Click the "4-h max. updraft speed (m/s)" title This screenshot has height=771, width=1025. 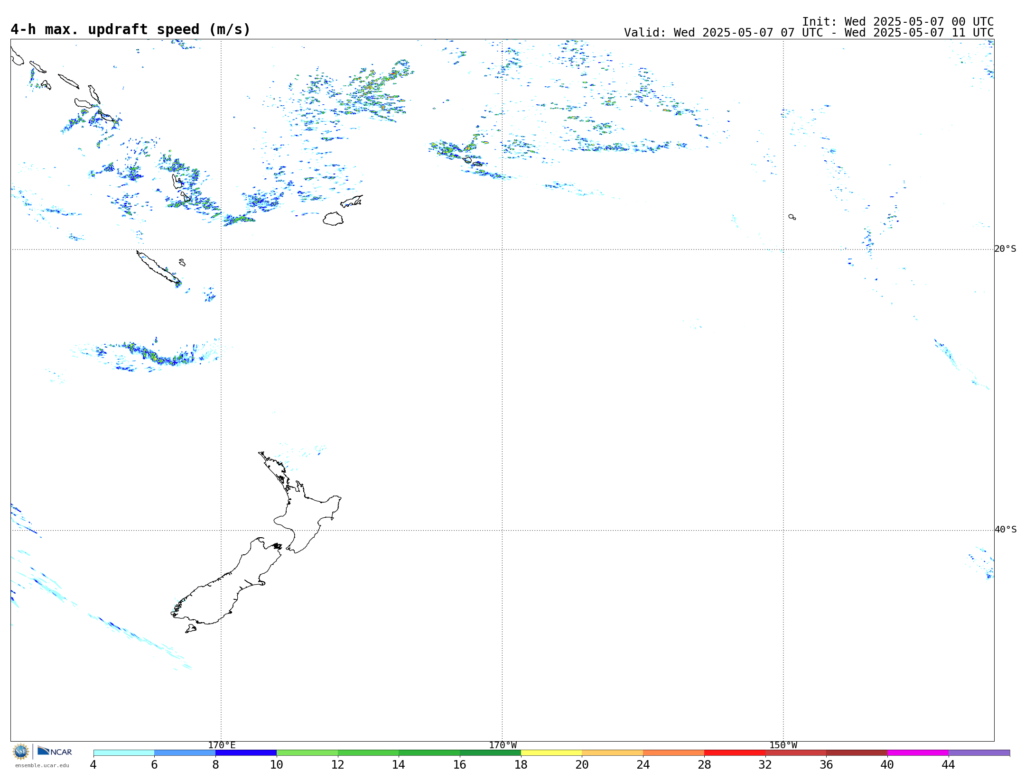(x=130, y=29)
